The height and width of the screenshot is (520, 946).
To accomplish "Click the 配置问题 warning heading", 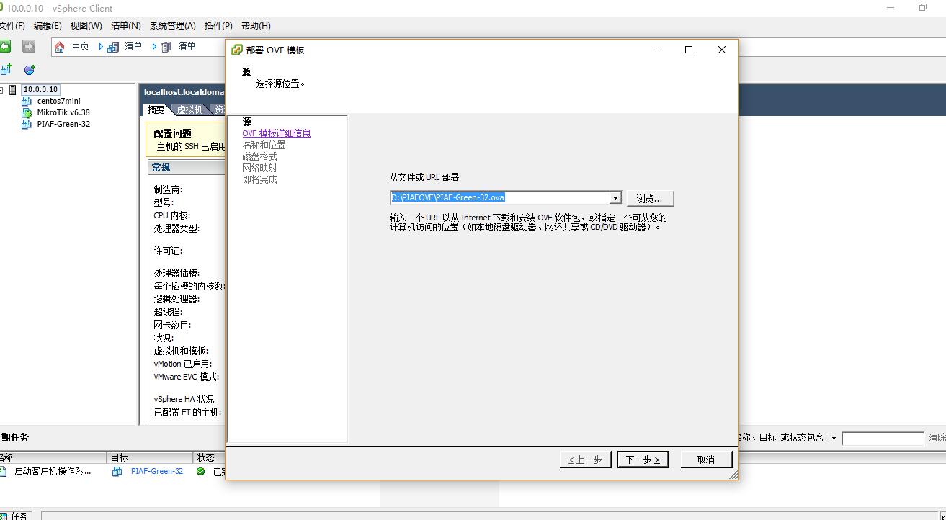I will click(173, 133).
